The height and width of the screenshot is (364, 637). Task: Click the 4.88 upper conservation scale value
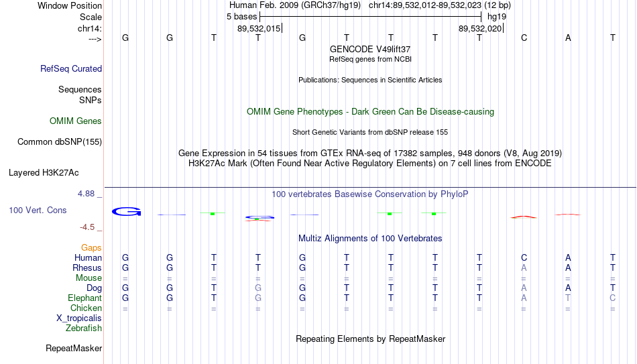click(x=86, y=194)
